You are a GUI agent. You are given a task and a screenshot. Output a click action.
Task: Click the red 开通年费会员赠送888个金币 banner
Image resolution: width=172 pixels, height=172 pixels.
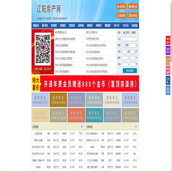(x=85, y=84)
